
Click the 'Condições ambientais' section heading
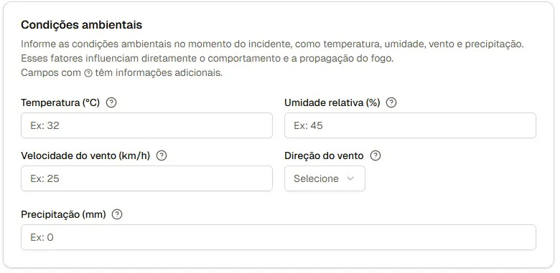tap(81, 24)
